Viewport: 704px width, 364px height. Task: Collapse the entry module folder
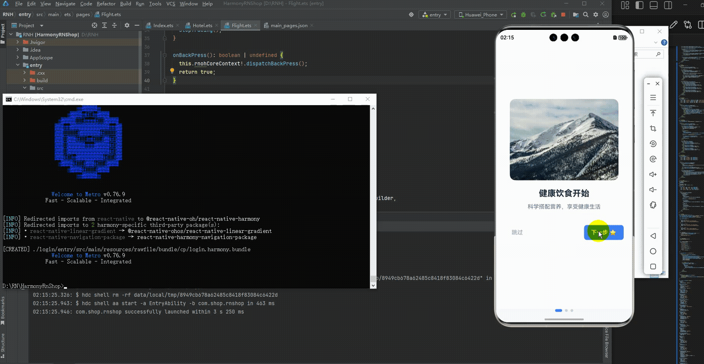tap(18, 65)
